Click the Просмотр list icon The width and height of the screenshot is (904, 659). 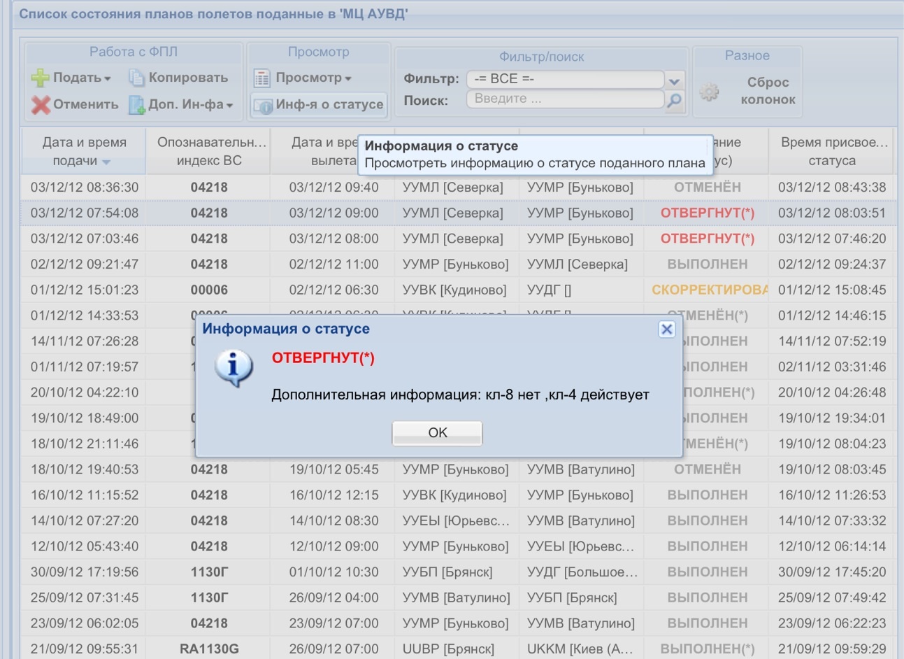coord(262,78)
